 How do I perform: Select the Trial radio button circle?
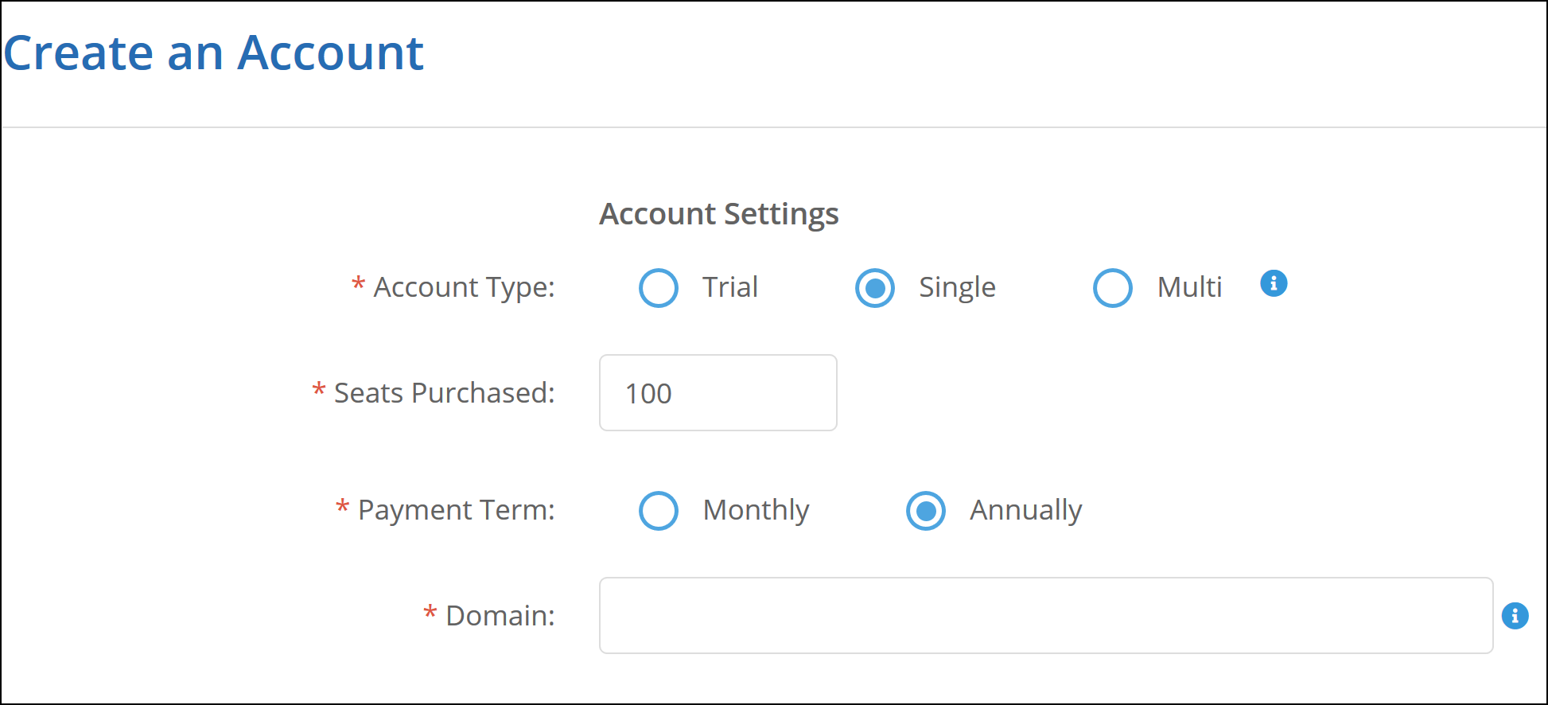pos(659,288)
